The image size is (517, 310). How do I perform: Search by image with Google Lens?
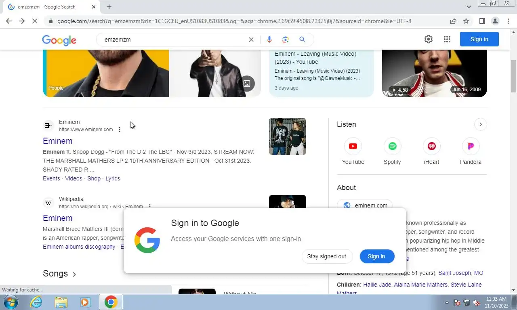click(x=286, y=40)
